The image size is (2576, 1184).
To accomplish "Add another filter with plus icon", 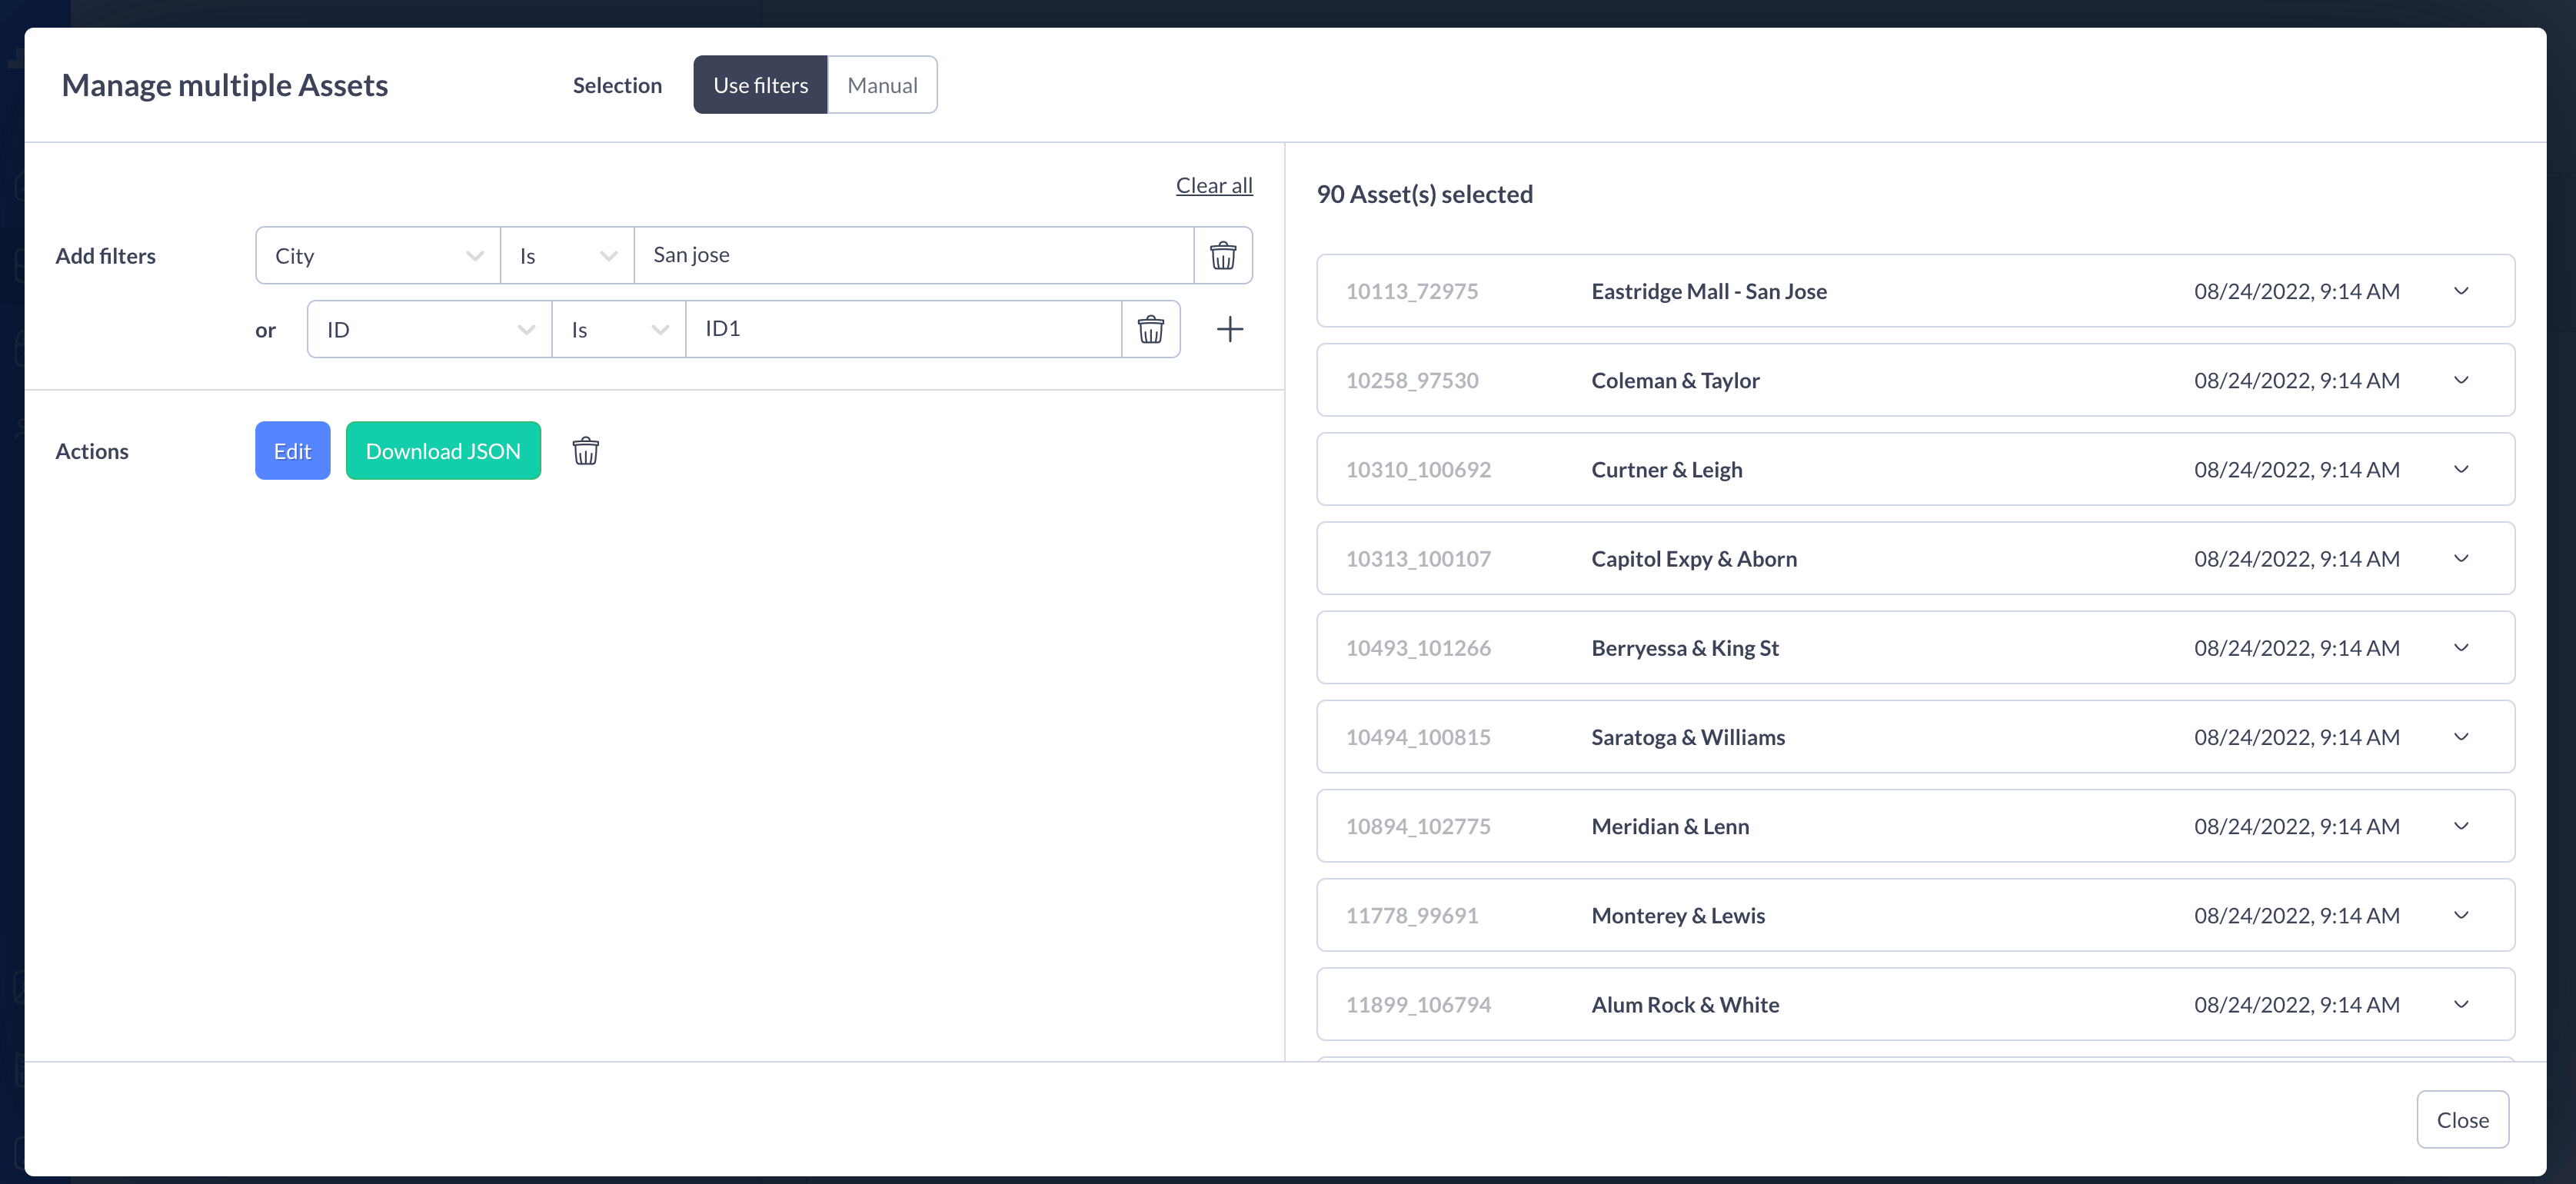I will coord(1229,330).
